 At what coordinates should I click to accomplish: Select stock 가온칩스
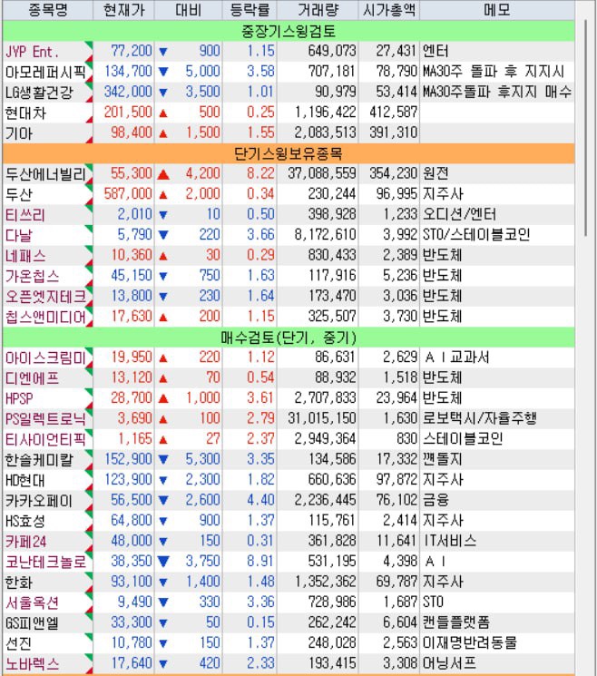[47, 276]
